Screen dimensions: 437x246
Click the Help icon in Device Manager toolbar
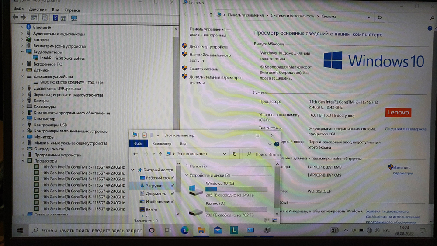pos(55,18)
